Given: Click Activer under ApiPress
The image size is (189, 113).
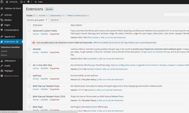Looking at the screenshot, I should pyautogui.click(x=36, y=79).
